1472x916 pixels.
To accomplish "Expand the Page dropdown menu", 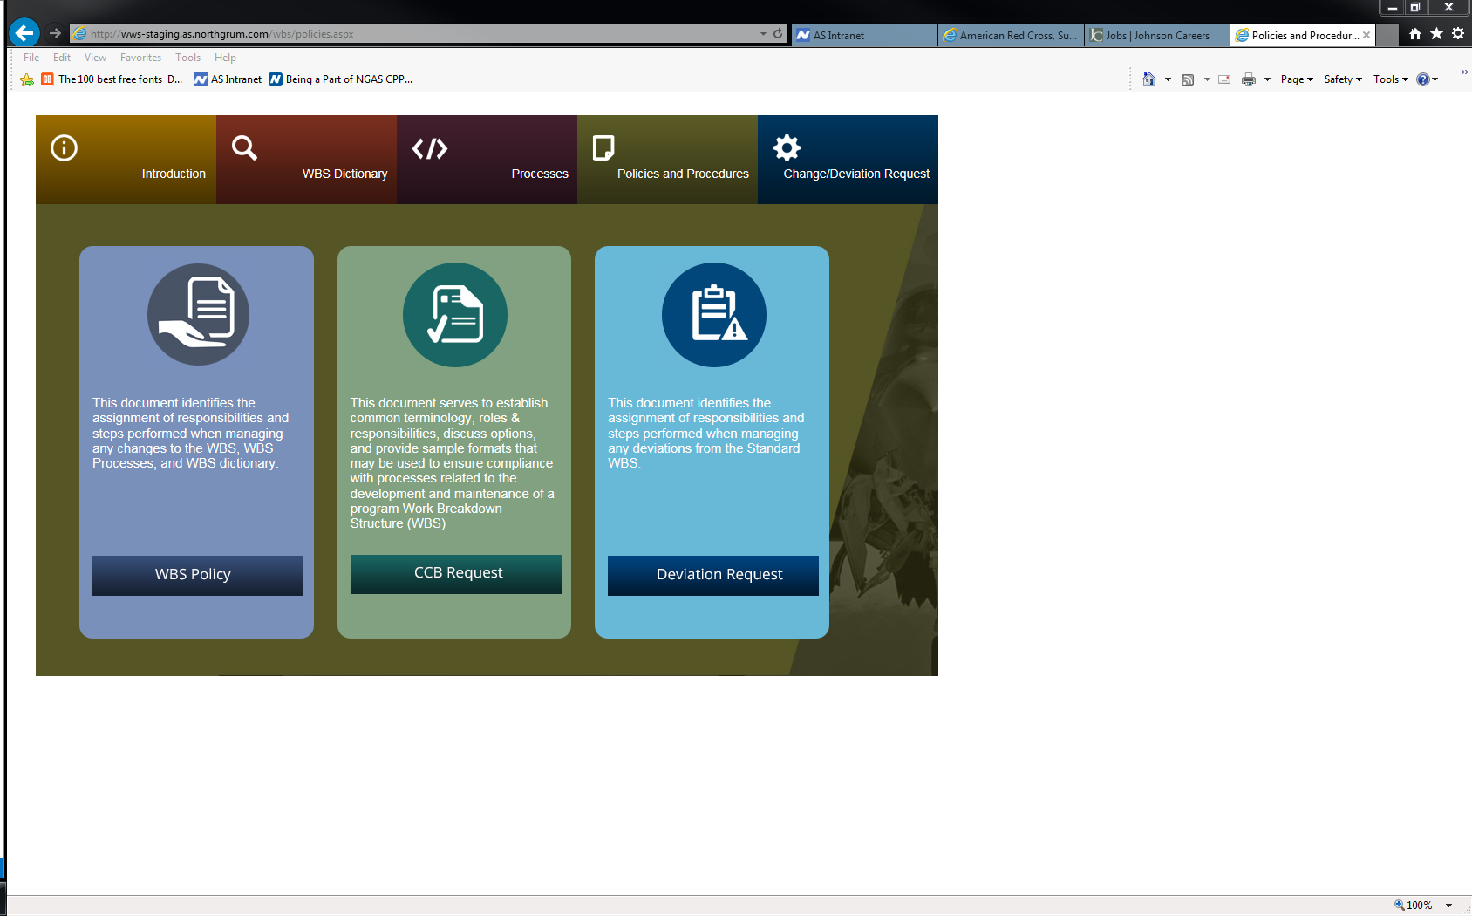I will pos(1297,79).
